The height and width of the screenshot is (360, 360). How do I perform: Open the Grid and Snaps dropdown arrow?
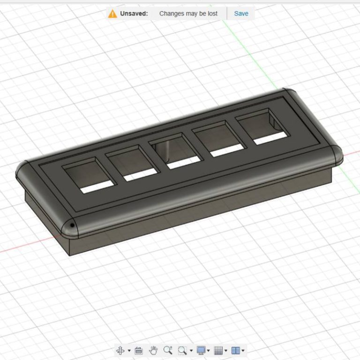225,351
